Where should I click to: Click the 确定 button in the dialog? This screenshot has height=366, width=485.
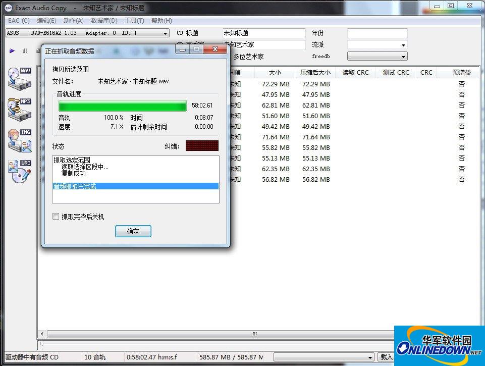133,231
